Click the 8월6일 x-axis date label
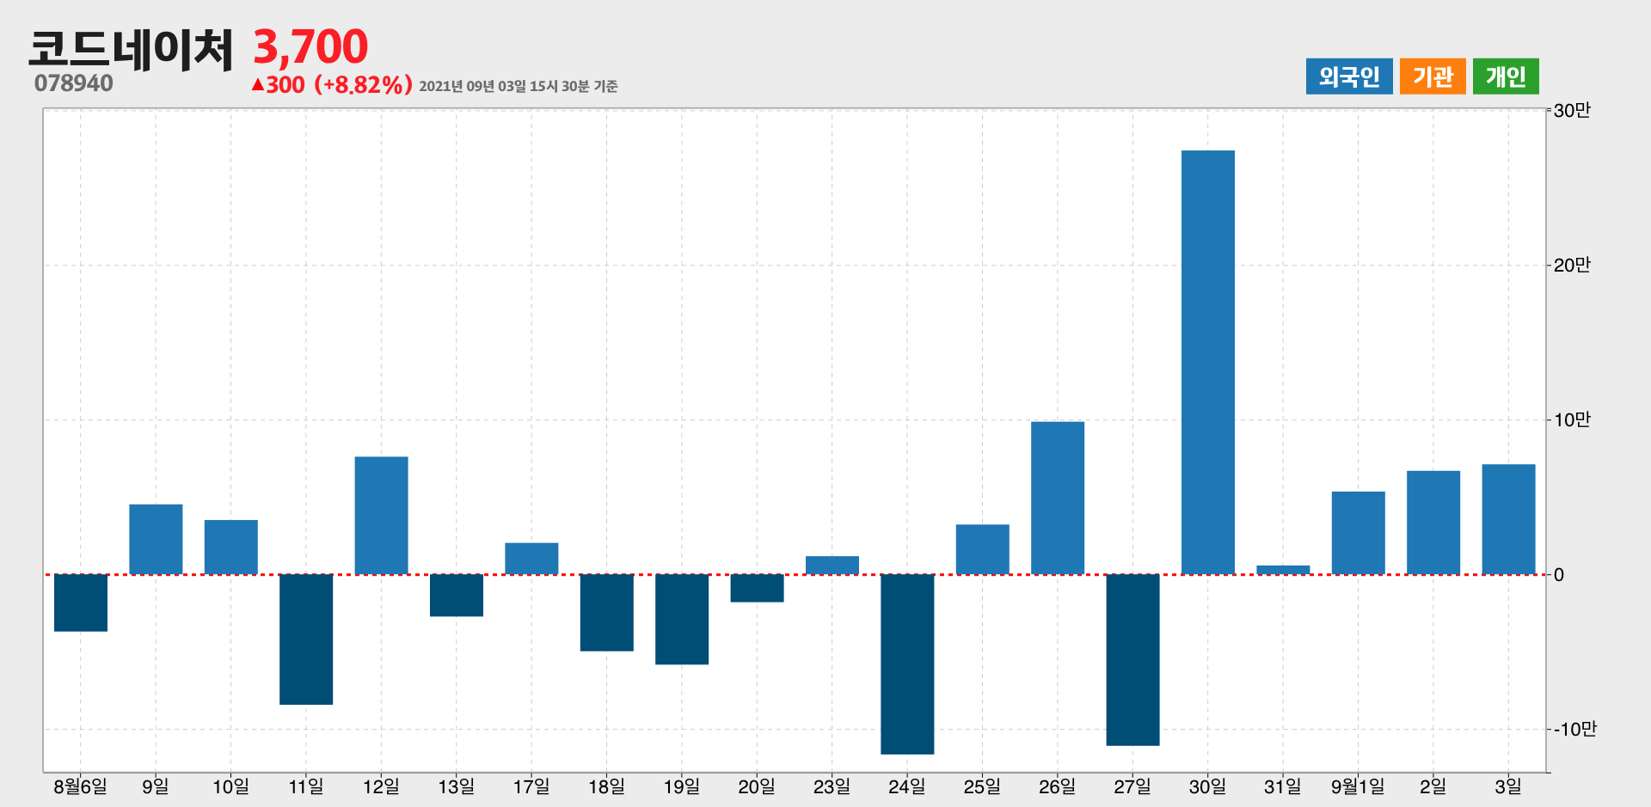 coord(81,786)
